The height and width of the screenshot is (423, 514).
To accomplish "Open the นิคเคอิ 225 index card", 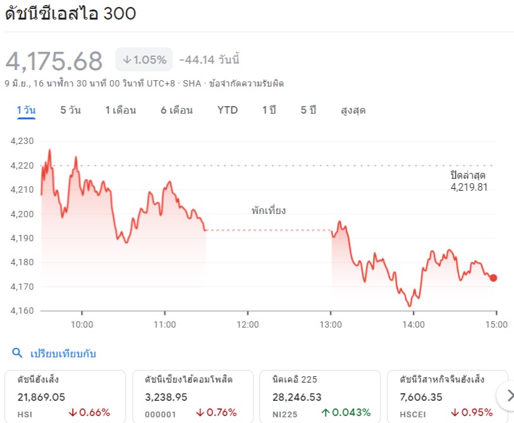I will click(320, 396).
